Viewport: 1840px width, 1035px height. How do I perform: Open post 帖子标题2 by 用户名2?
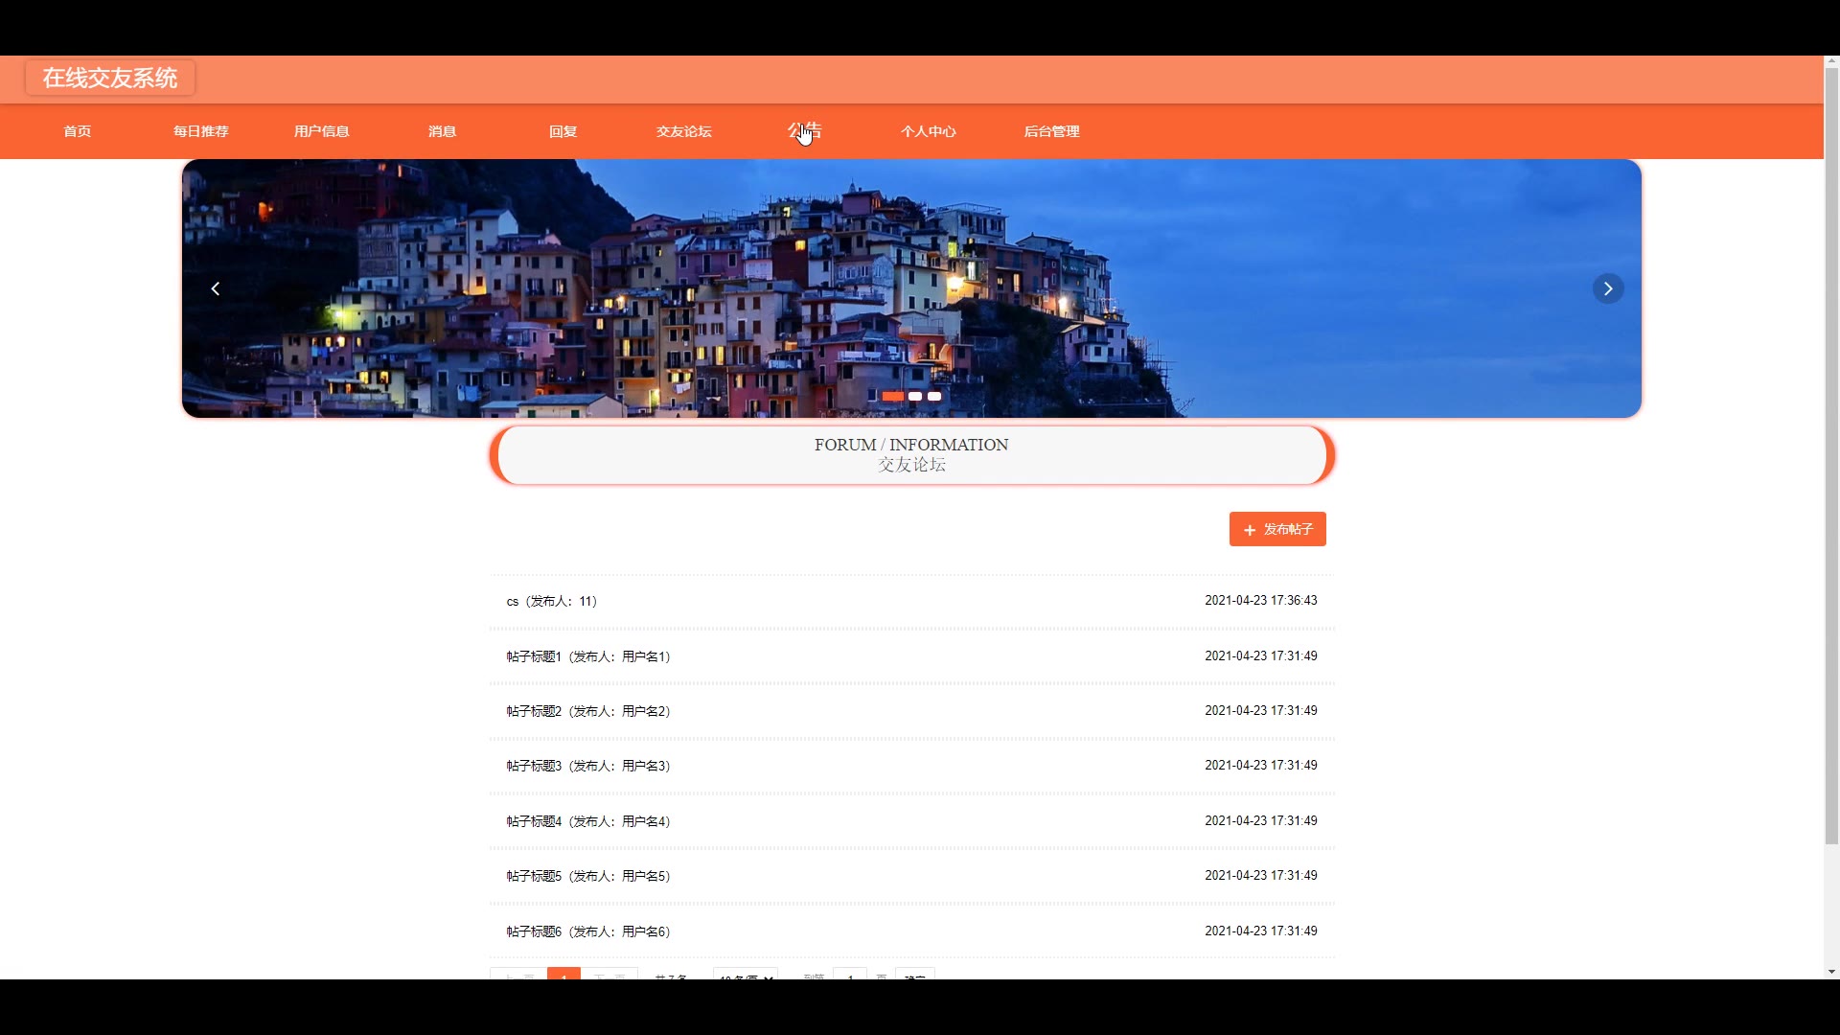[x=588, y=711]
